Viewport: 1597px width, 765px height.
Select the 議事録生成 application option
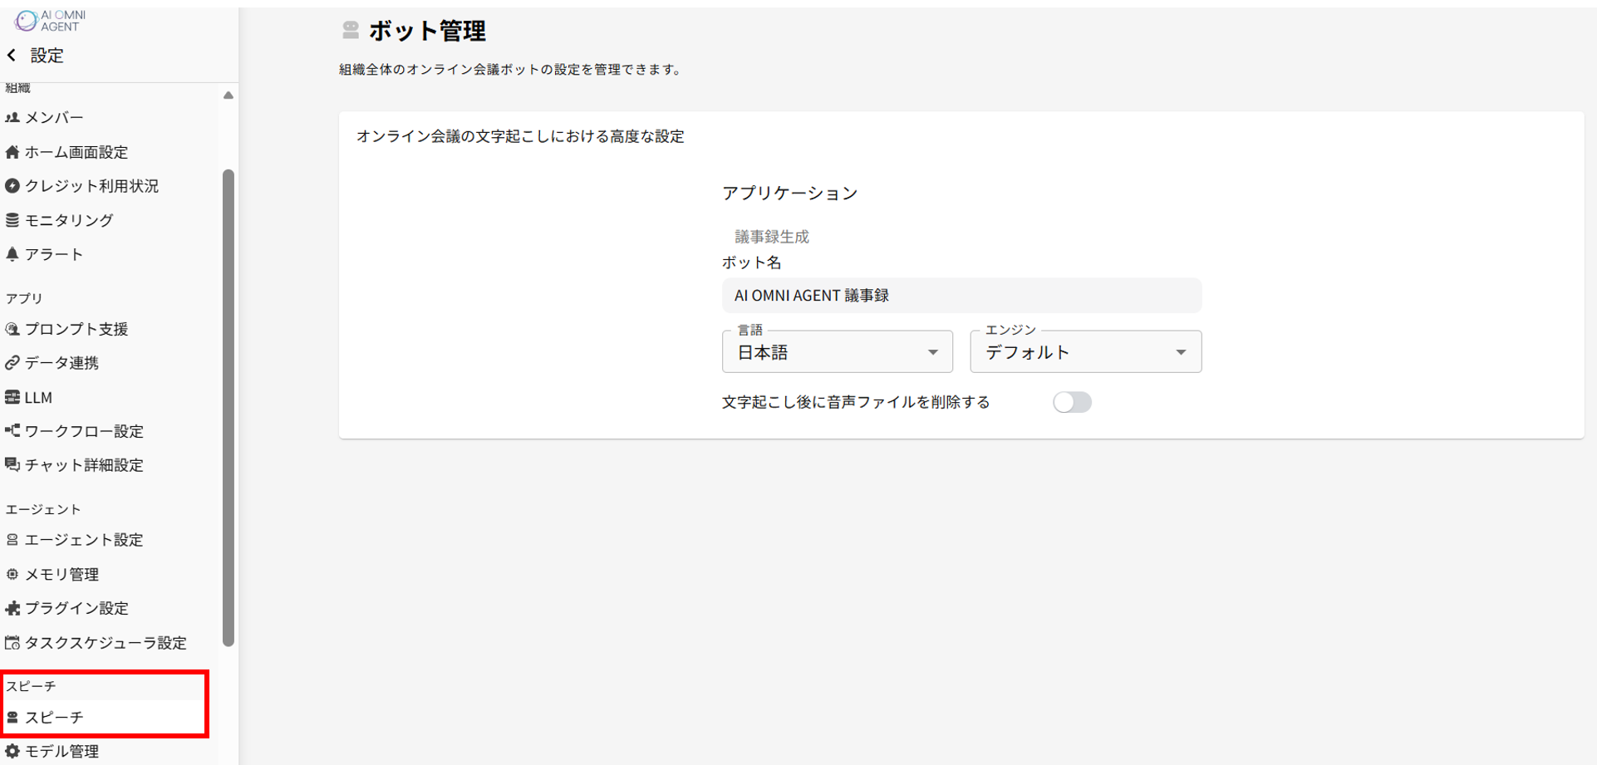coord(771,237)
